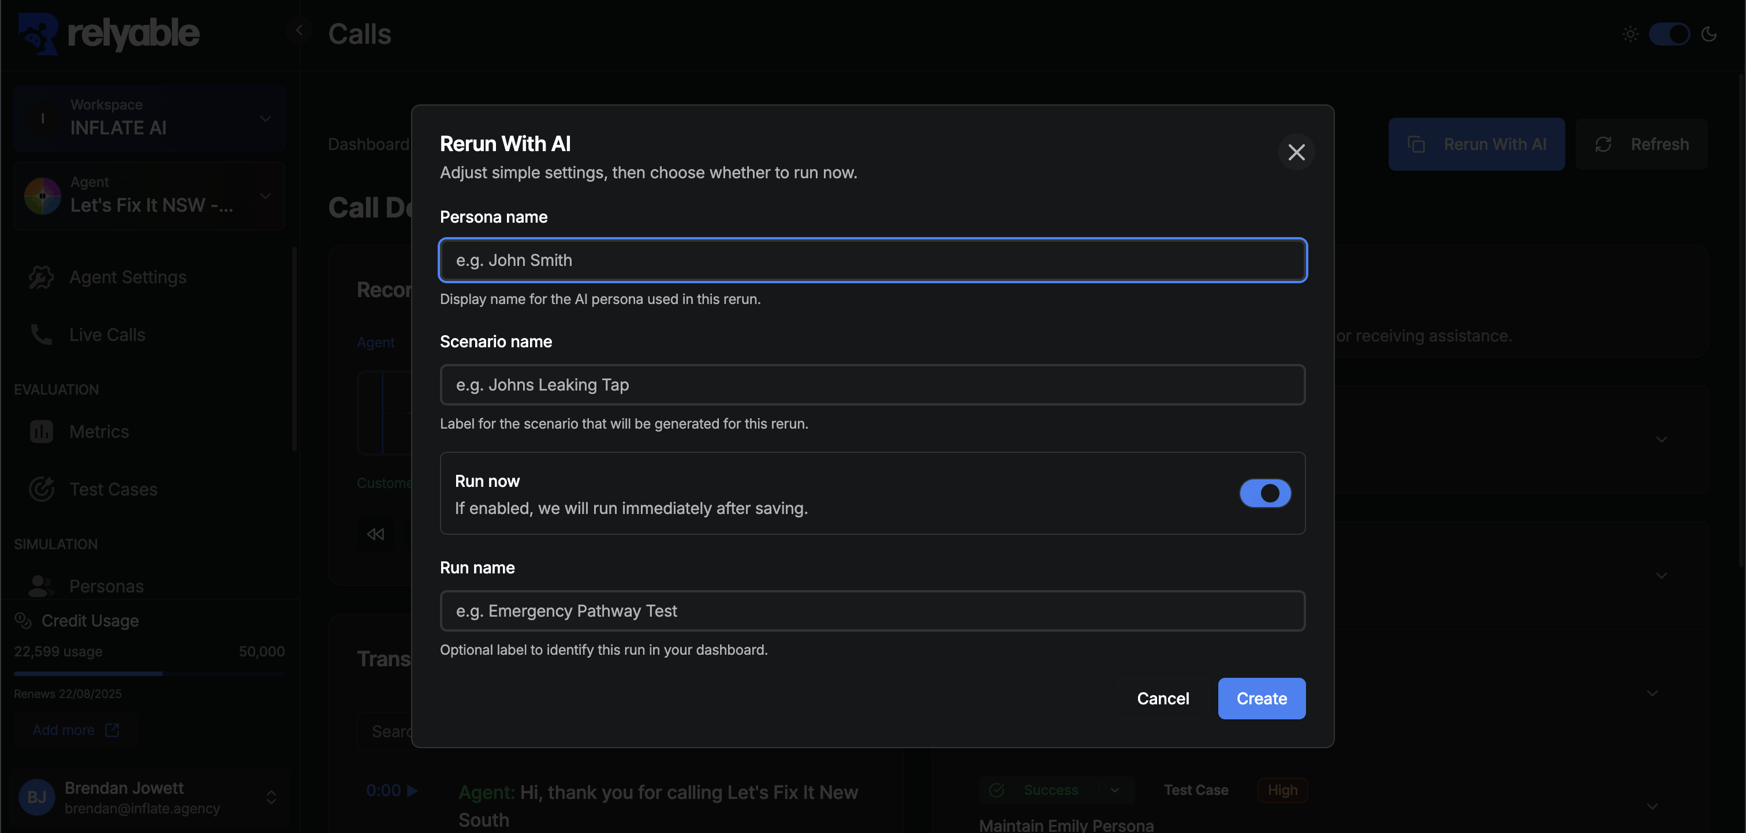Viewport: 1746px width, 833px height.
Task: Click the Agent tab in recording panel
Action: [x=375, y=343]
